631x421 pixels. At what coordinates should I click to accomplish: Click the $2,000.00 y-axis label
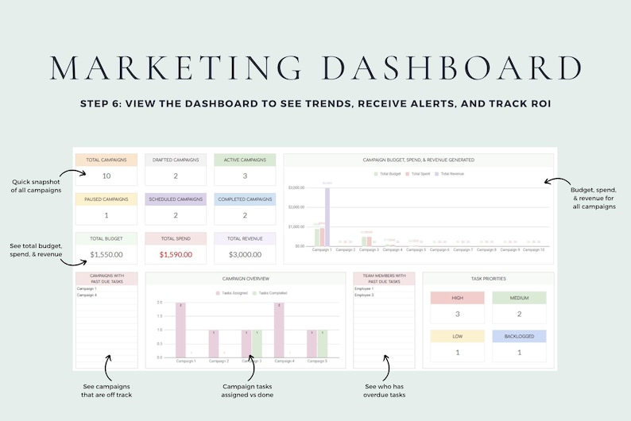click(x=296, y=207)
